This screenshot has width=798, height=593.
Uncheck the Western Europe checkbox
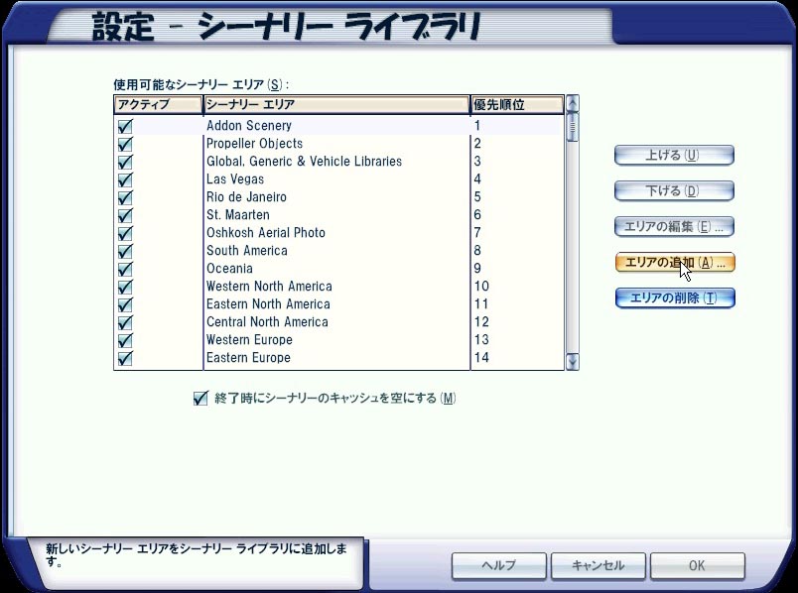pyautogui.click(x=125, y=340)
